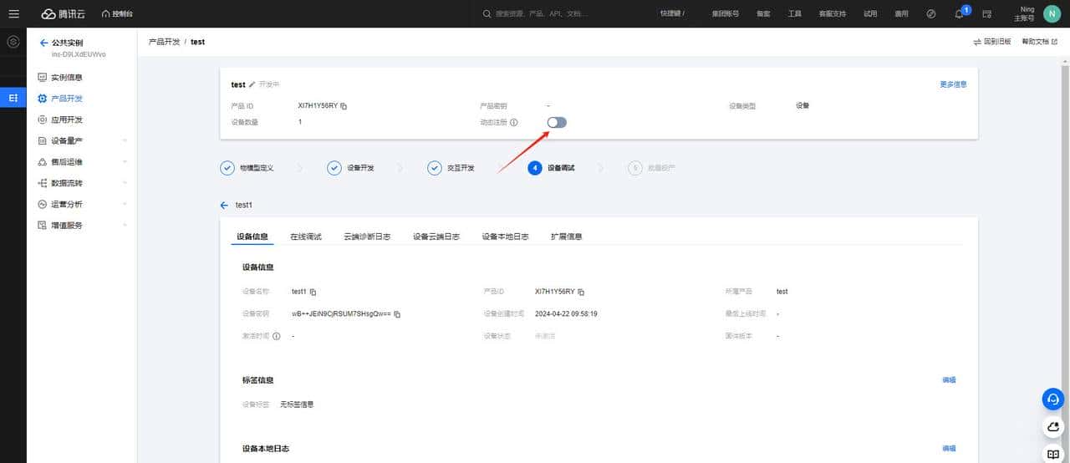
Task: Go back via 公共实例 arrow
Action: (43, 43)
